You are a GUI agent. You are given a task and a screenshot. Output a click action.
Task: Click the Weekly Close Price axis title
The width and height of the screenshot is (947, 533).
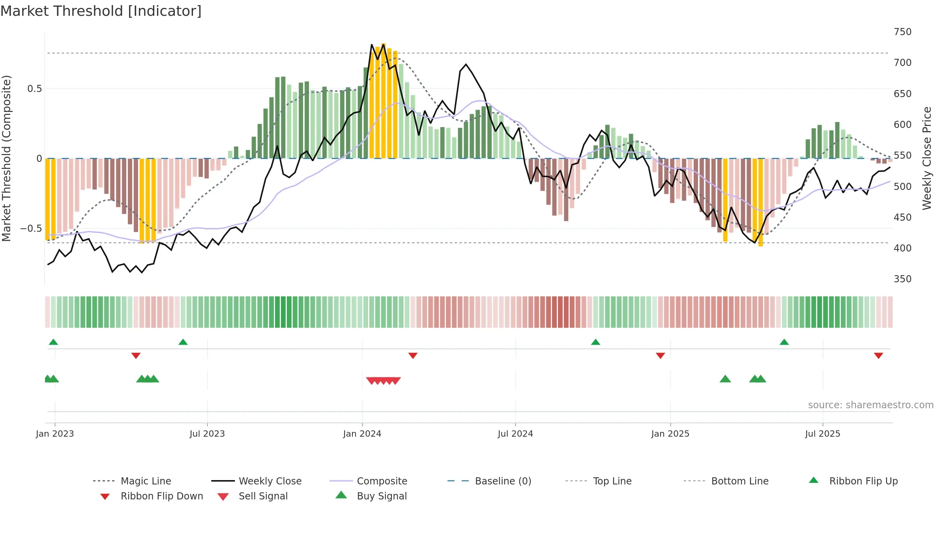(x=927, y=158)
